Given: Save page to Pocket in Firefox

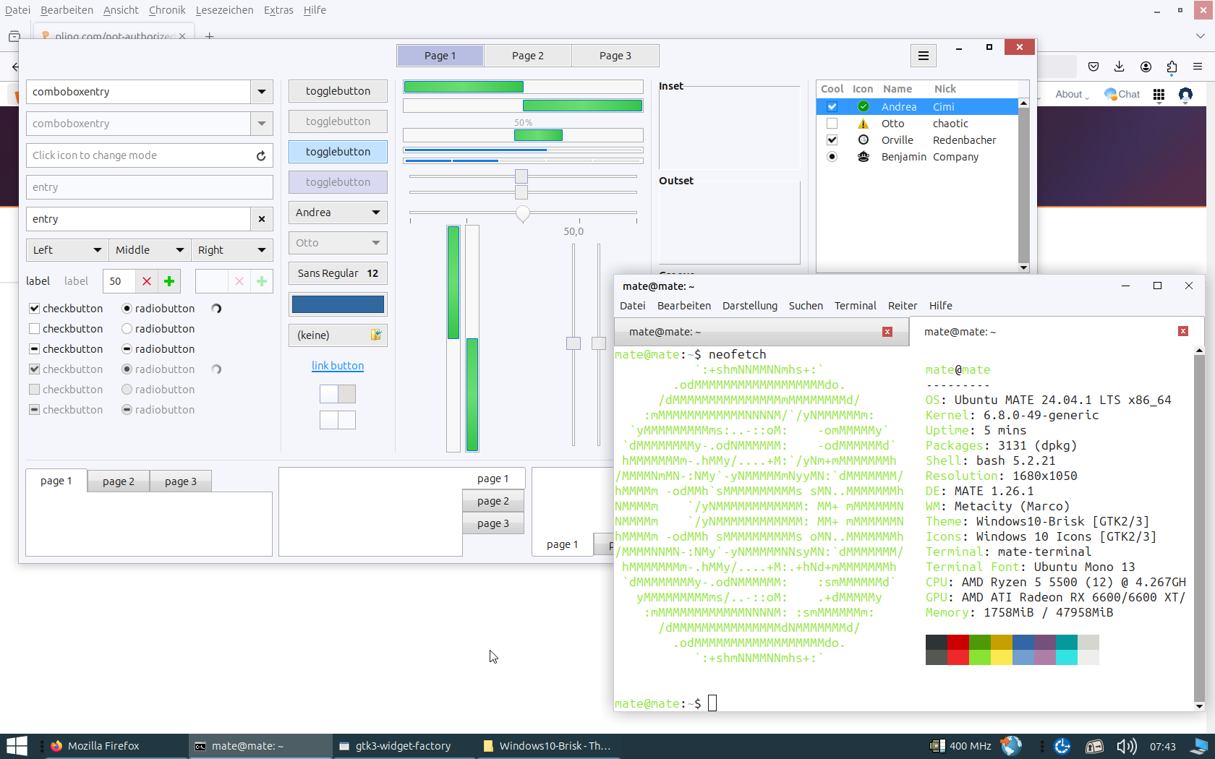Looking at the screenshot, I should 1093,67.
